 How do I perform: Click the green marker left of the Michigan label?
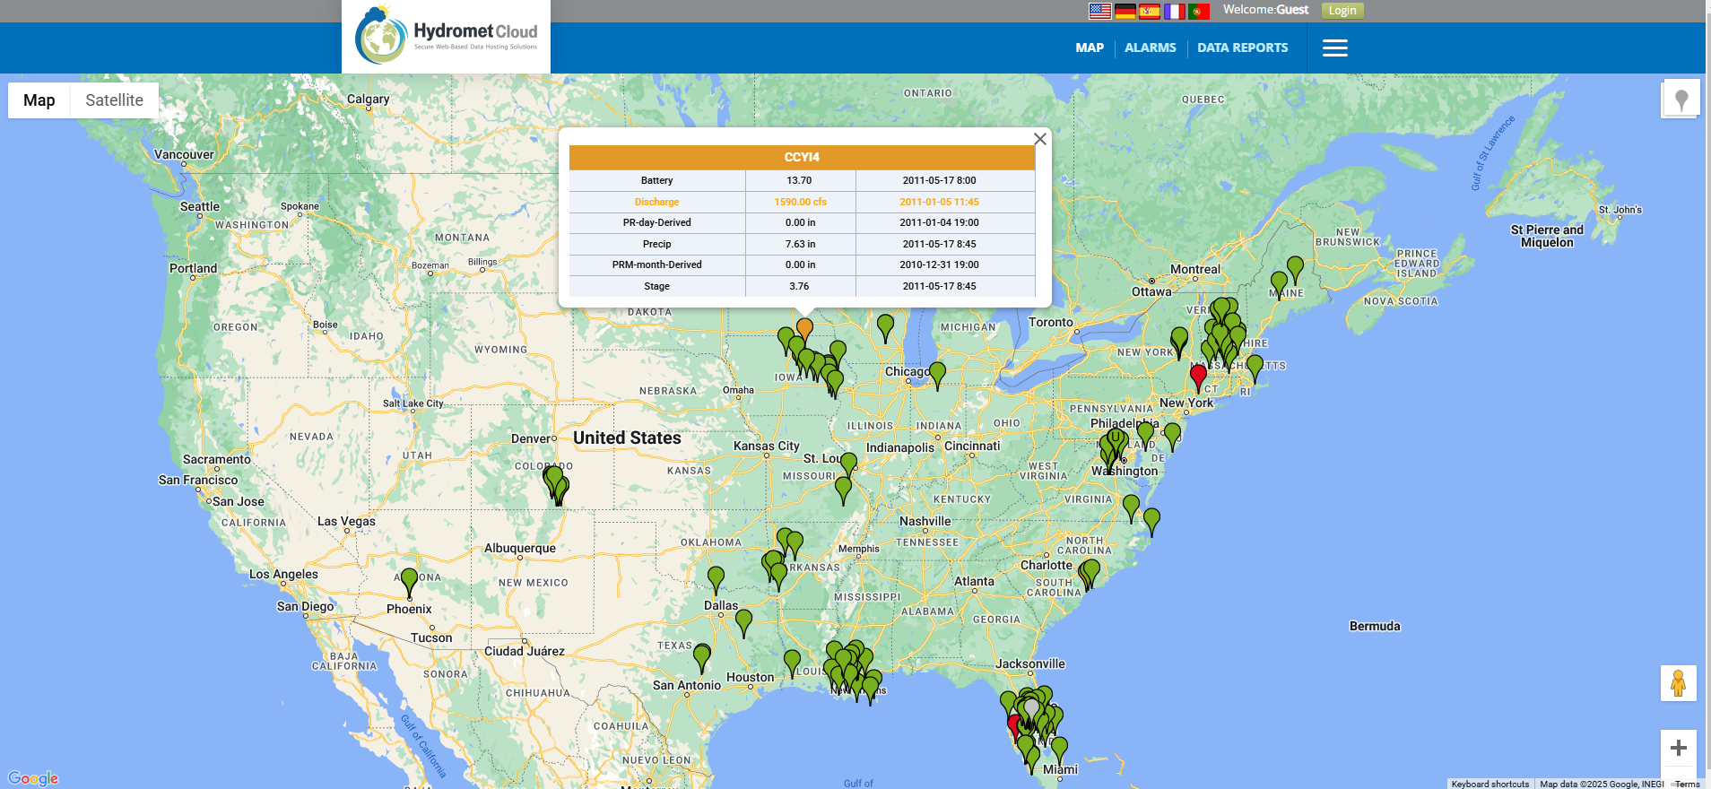(x=885, y=327)
